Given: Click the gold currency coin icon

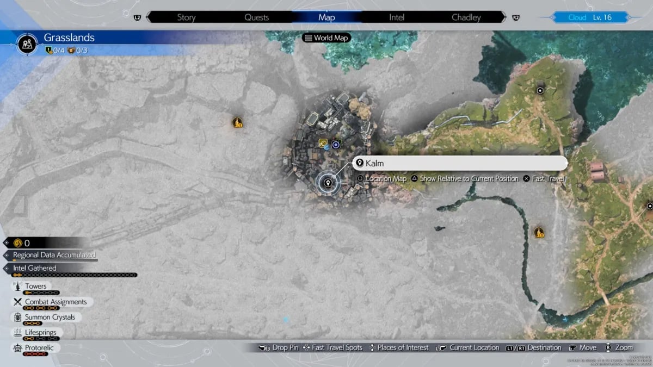Looking at the screenshot, I should 17,243.
